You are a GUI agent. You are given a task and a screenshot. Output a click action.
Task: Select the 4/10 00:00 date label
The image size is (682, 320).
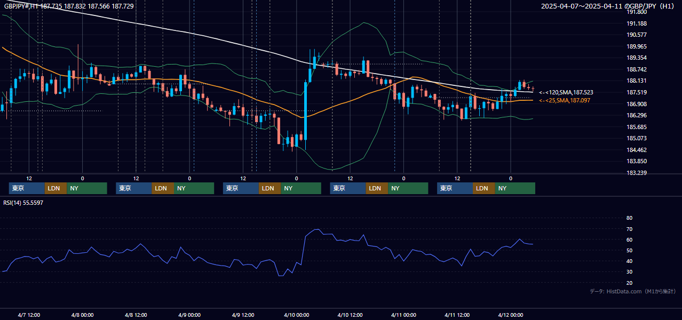pos(296,315)
